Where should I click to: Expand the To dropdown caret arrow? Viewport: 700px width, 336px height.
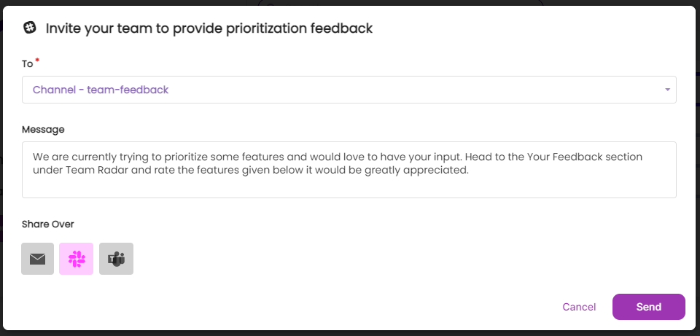(x=667, y=90)
